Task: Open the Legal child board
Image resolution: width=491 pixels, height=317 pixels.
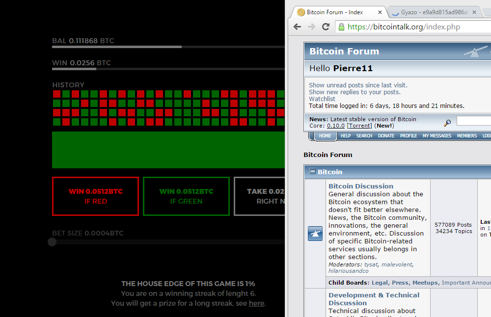Action: [x=380, y=283]
